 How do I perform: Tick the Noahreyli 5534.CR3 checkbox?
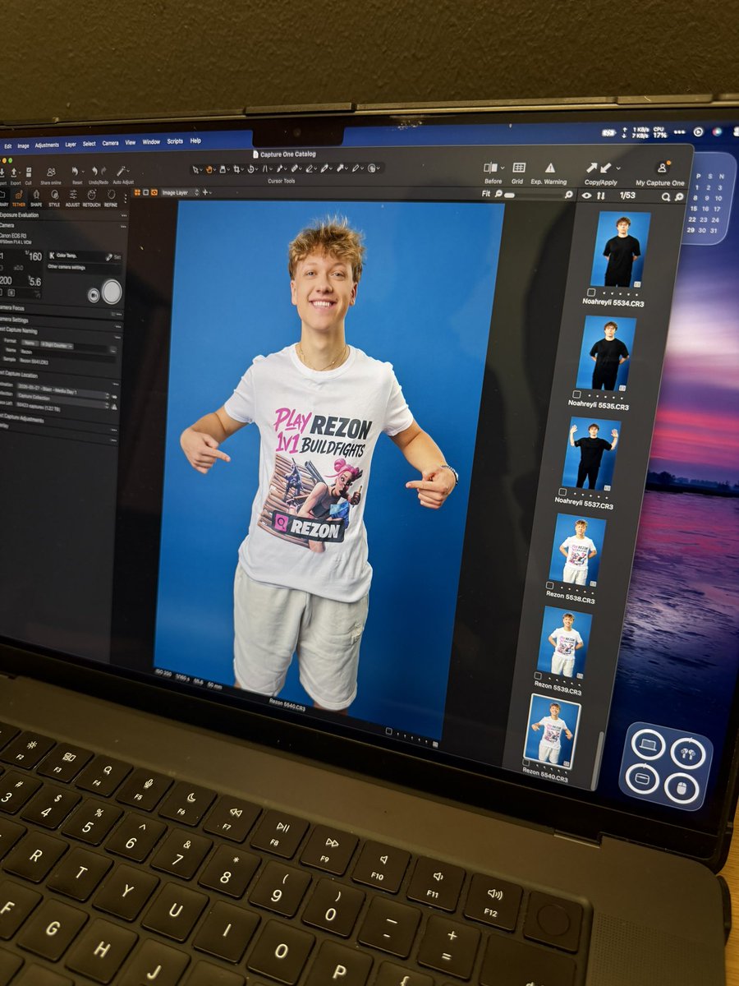[591, 293]
